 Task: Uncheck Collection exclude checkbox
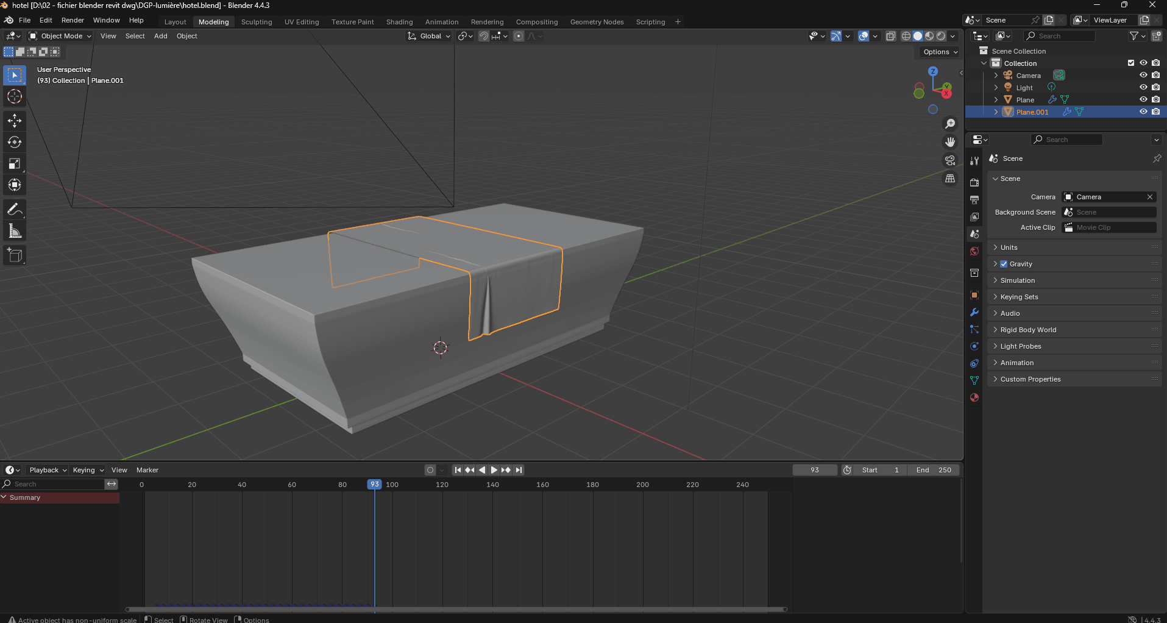point(1131,63)
